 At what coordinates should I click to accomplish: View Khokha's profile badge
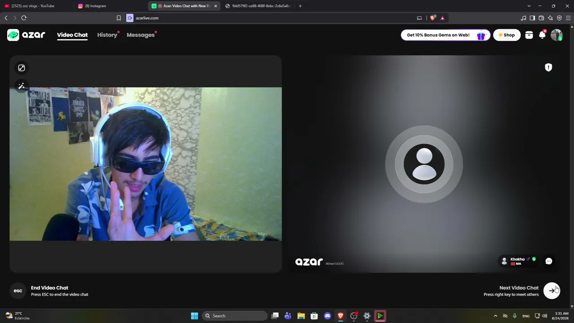click(x=518, y=261)
